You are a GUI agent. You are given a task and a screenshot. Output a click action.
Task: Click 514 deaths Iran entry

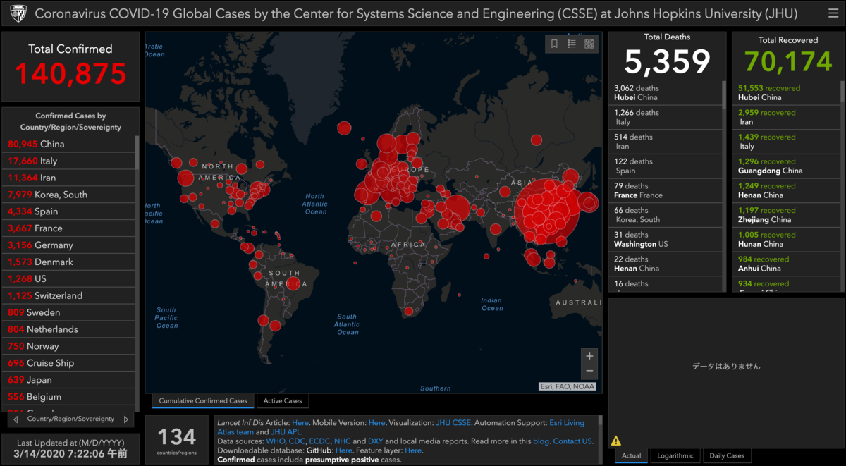tap(665, 142)
